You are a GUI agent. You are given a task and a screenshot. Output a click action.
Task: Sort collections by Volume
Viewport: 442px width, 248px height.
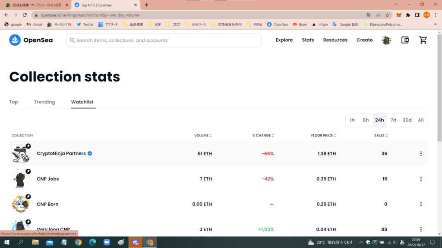coord(203,136)
